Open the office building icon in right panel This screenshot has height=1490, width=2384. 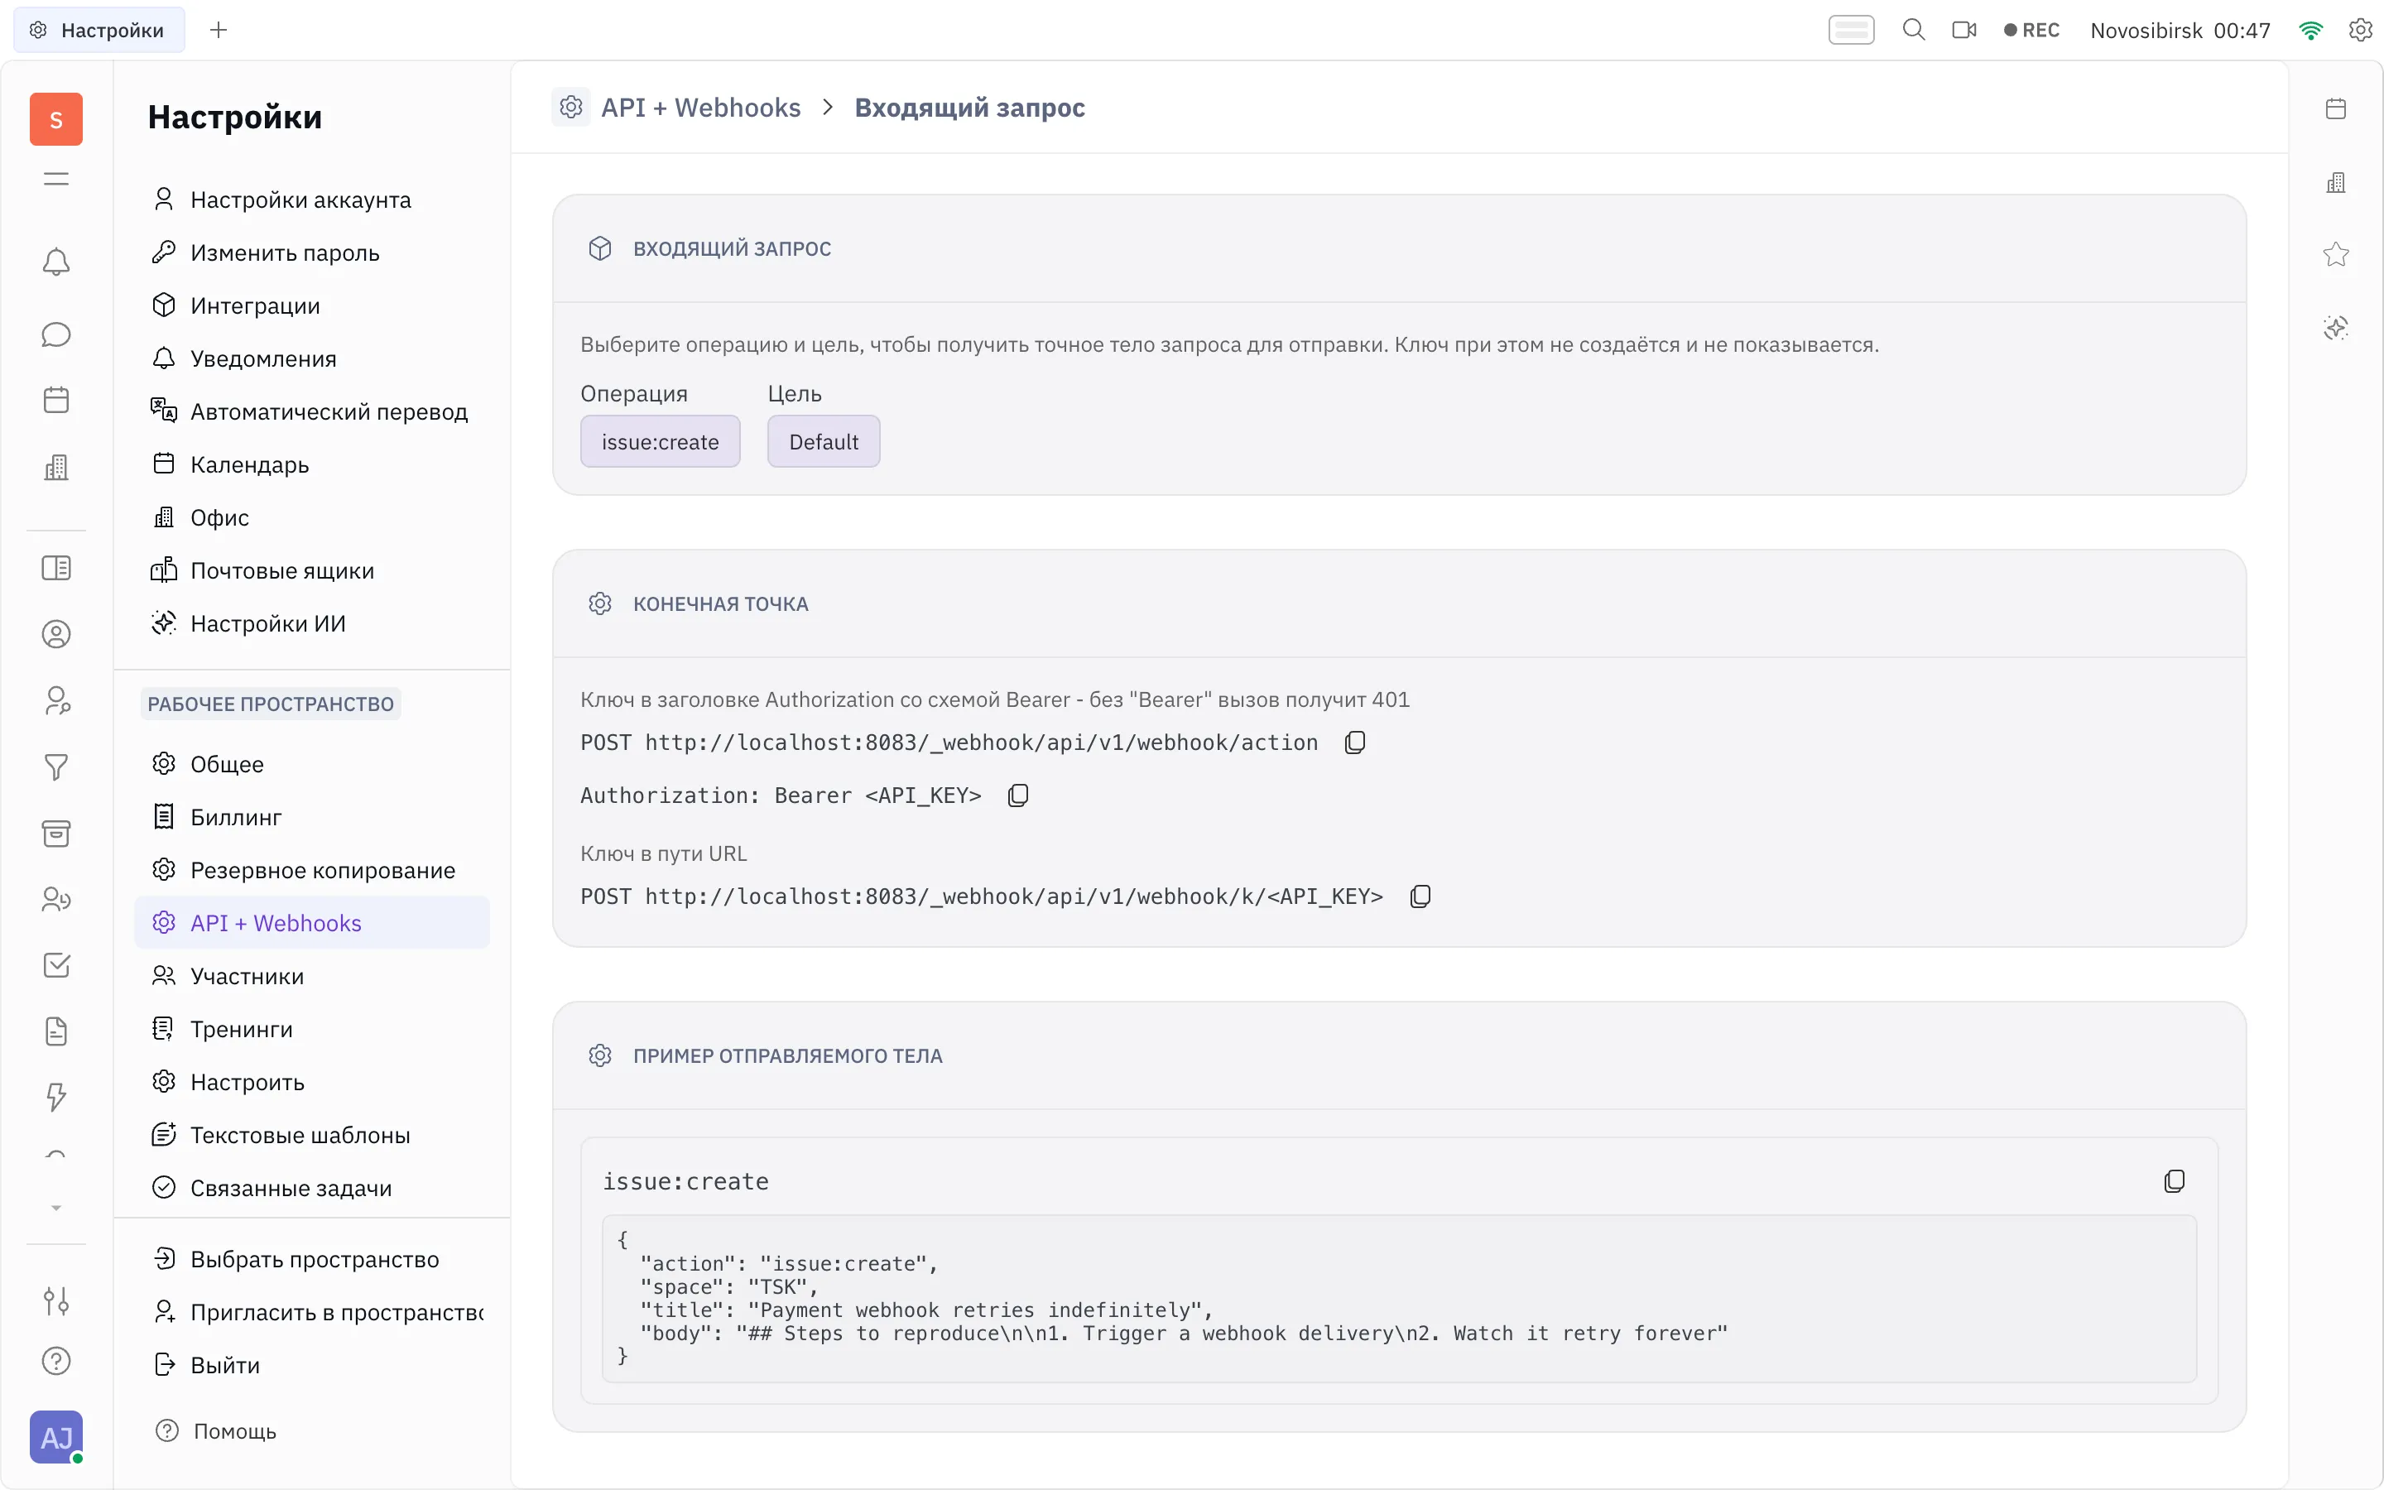point(2336,182)
